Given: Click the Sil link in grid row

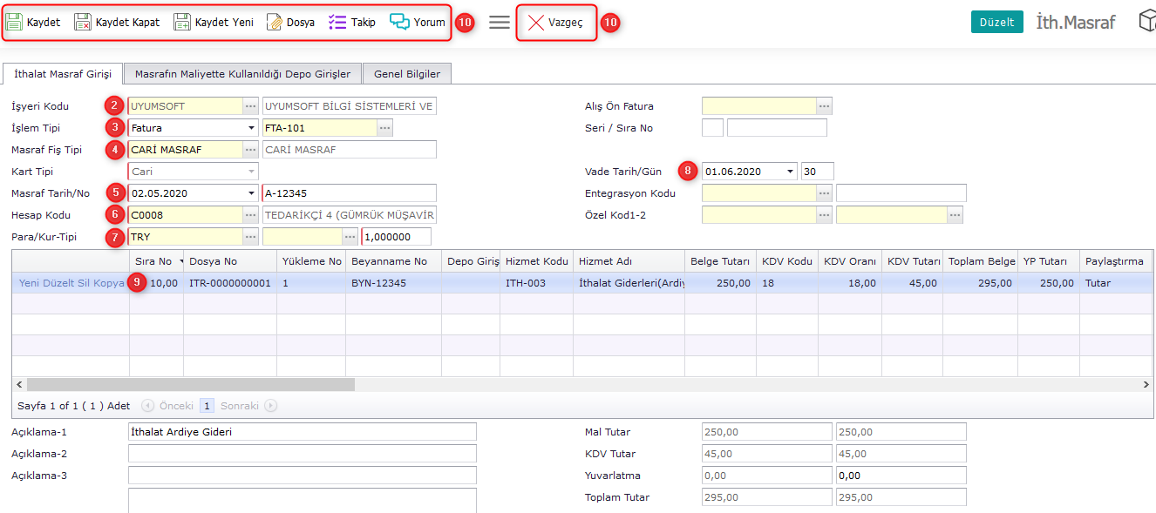Looking at the screenshot, I should (83, 283).
